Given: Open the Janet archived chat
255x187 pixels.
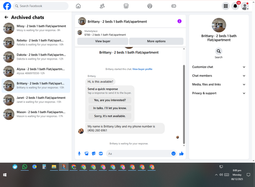Looking at the screenshot, I should click(36, 100).
